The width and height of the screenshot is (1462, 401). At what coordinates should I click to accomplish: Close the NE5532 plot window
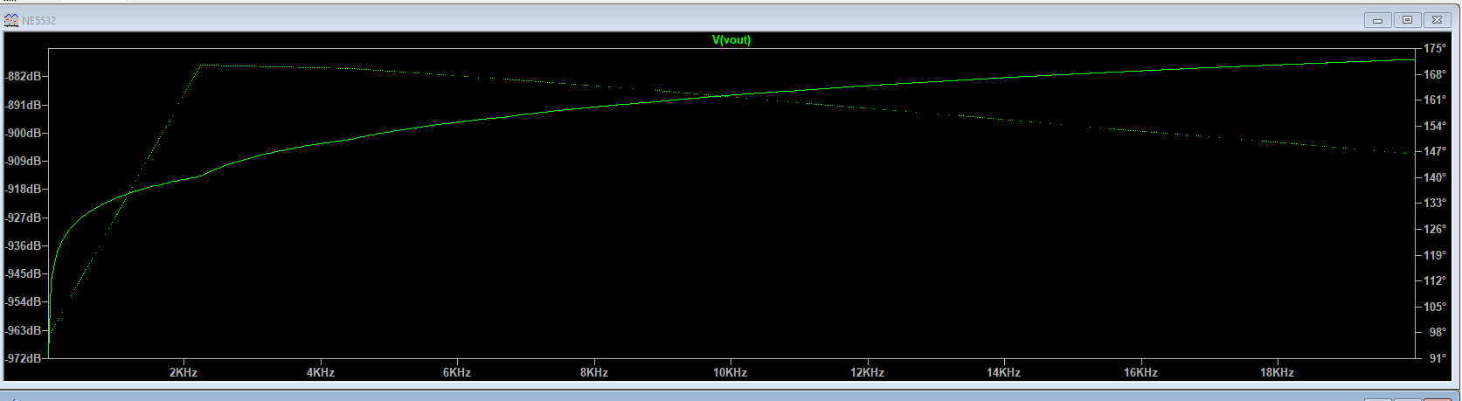coord(1437,19)
